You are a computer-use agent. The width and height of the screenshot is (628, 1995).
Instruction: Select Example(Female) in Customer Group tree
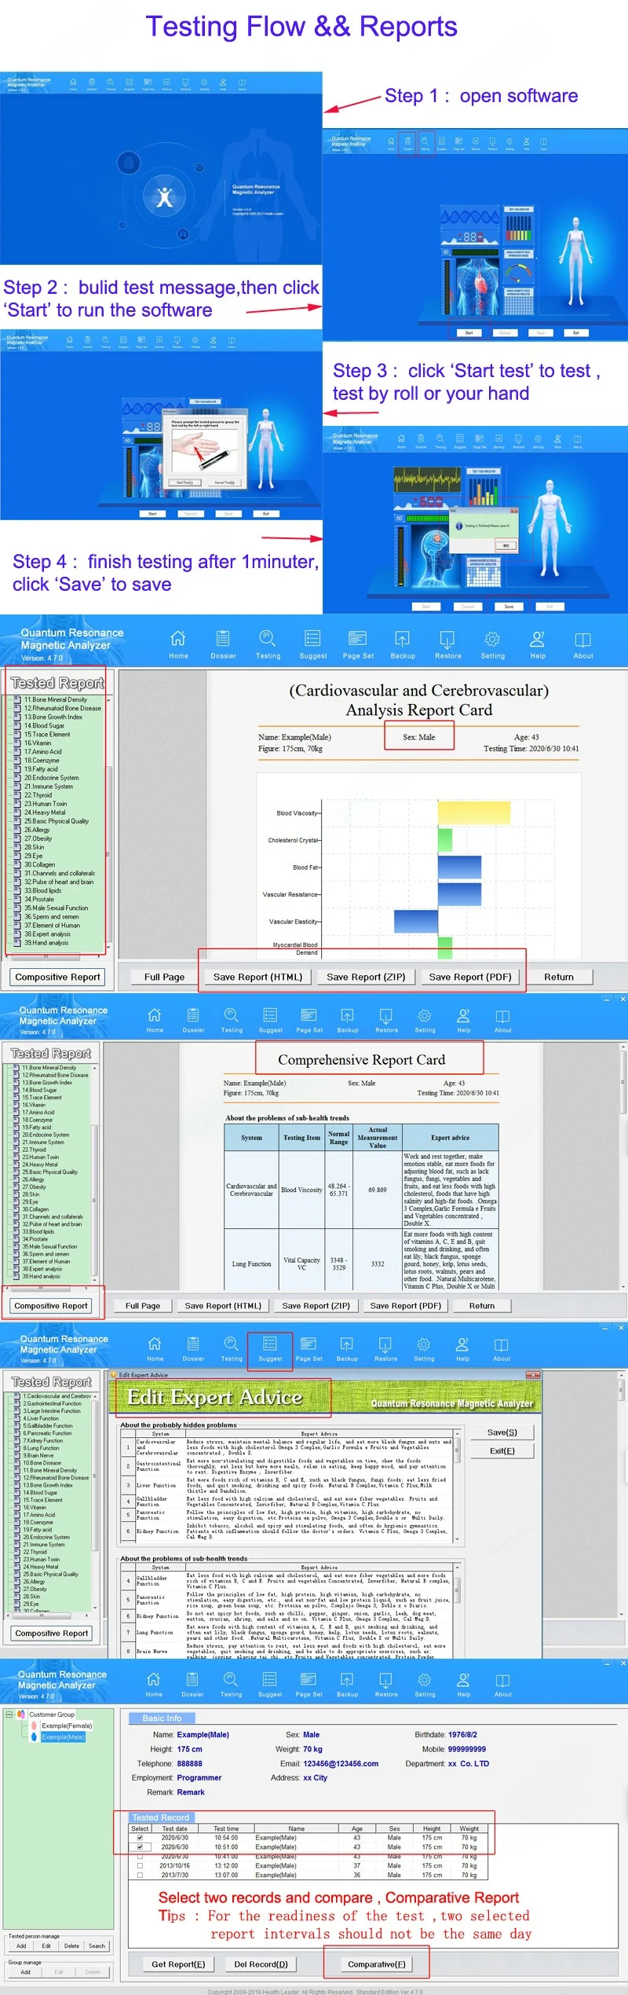67,1725
